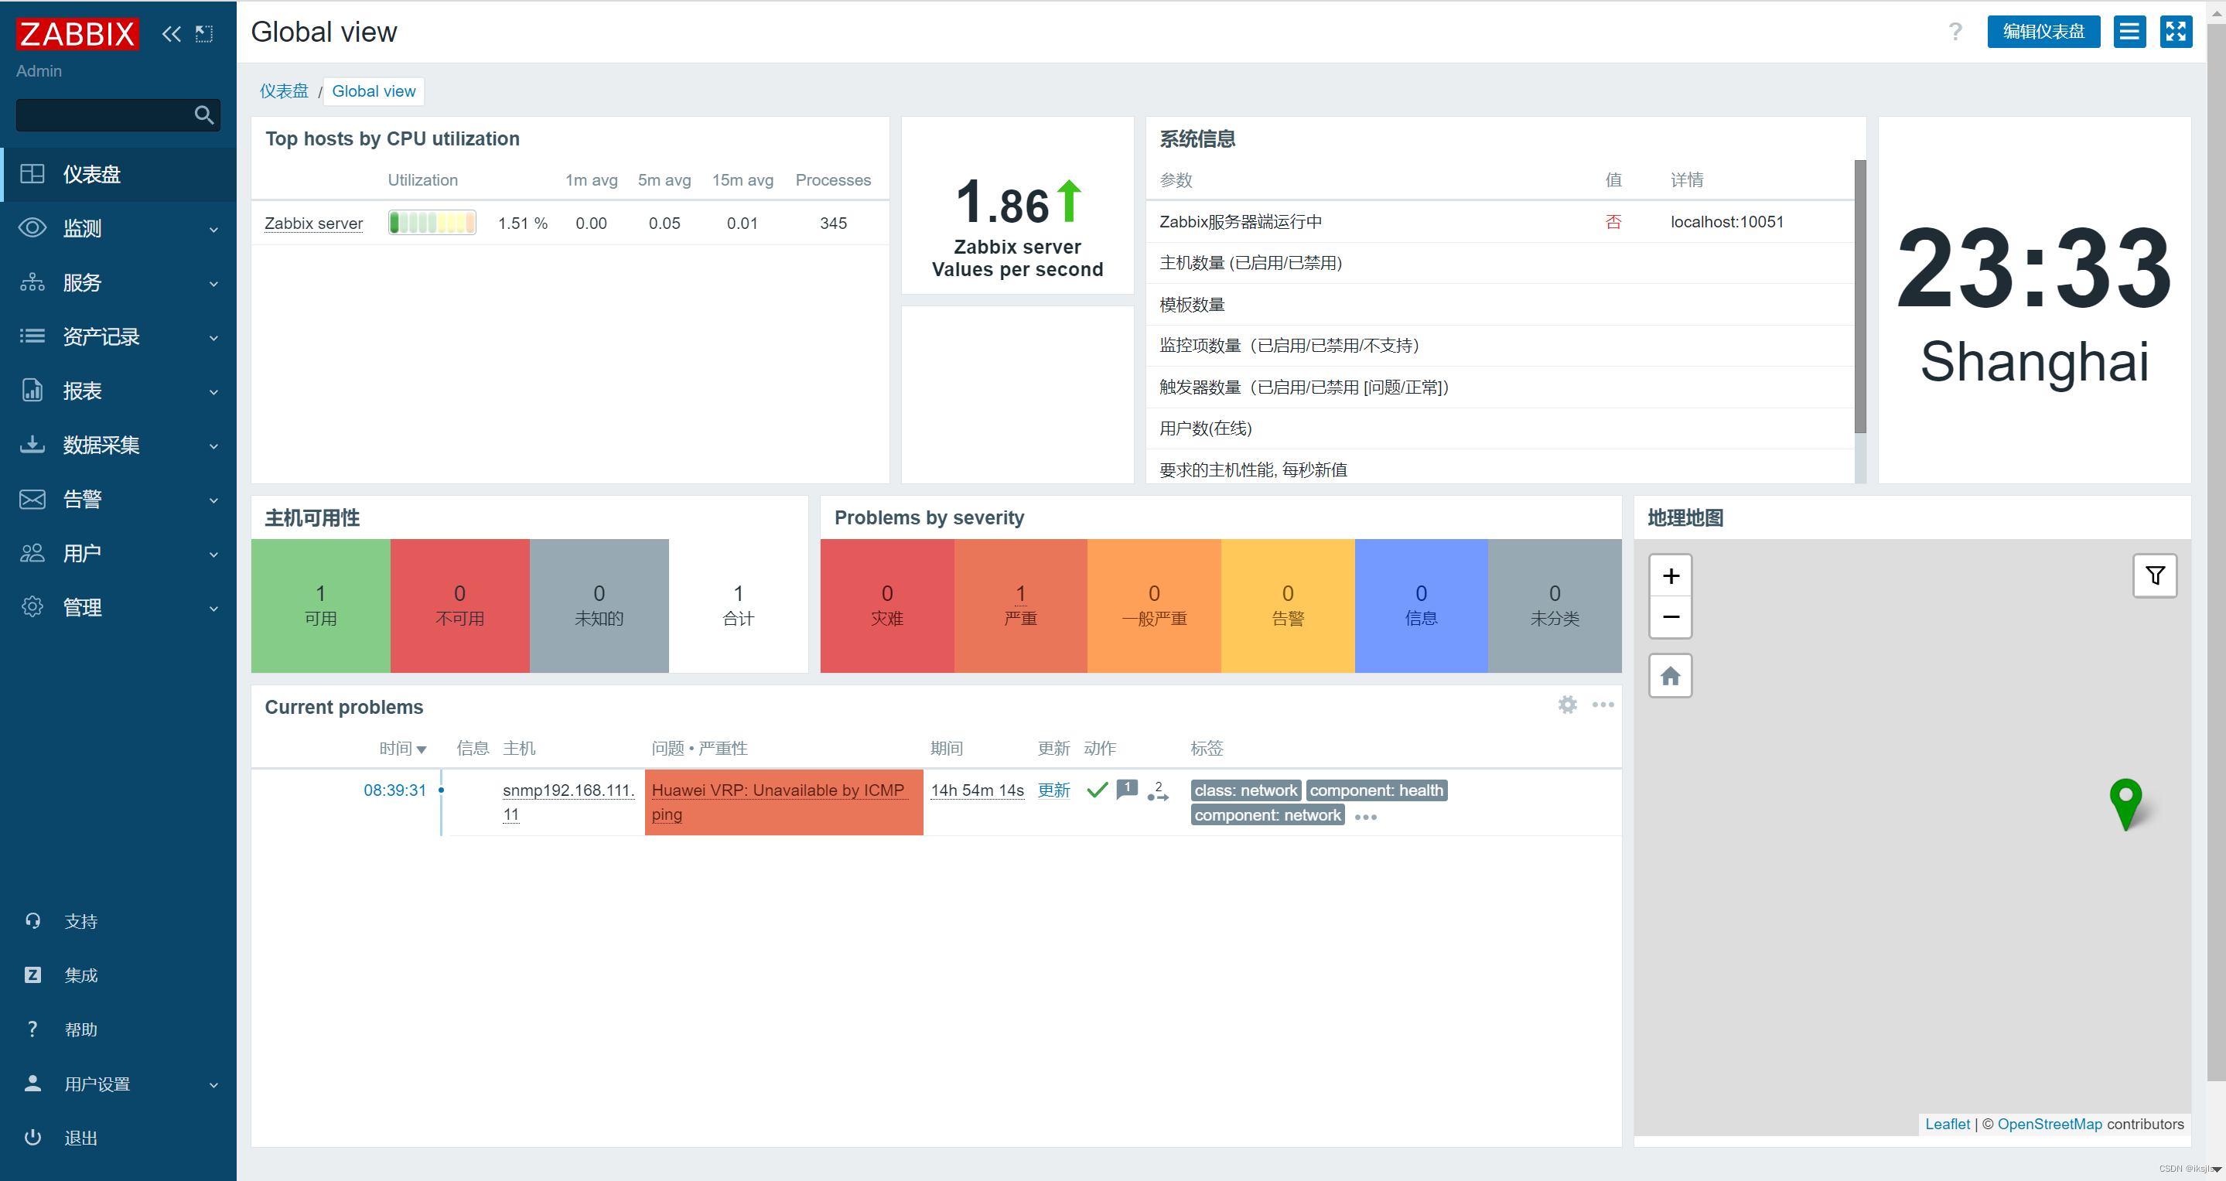Viewport: 2226px width, 1181px height.
Task: Click the CPU utilization bar for Zabbix server
Action: 432,223
